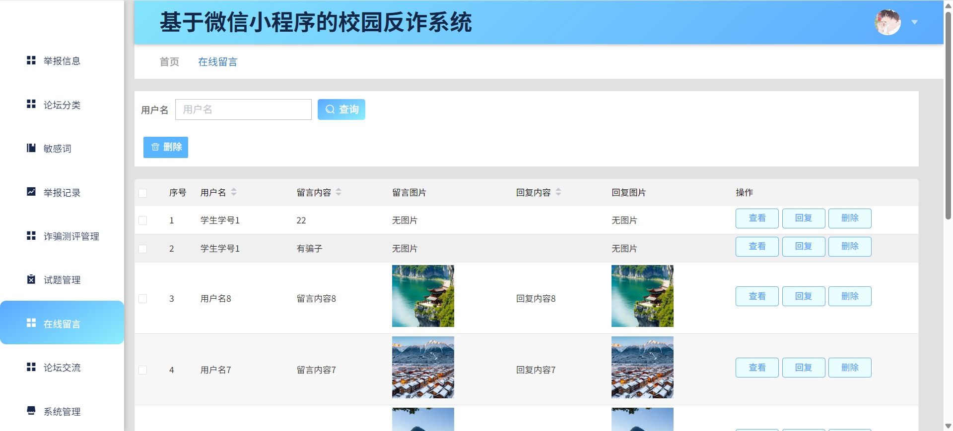Toggle the select-all checkbox in table header
The image size is (953, 431).
pyautogui.click(x=143, y=193)
